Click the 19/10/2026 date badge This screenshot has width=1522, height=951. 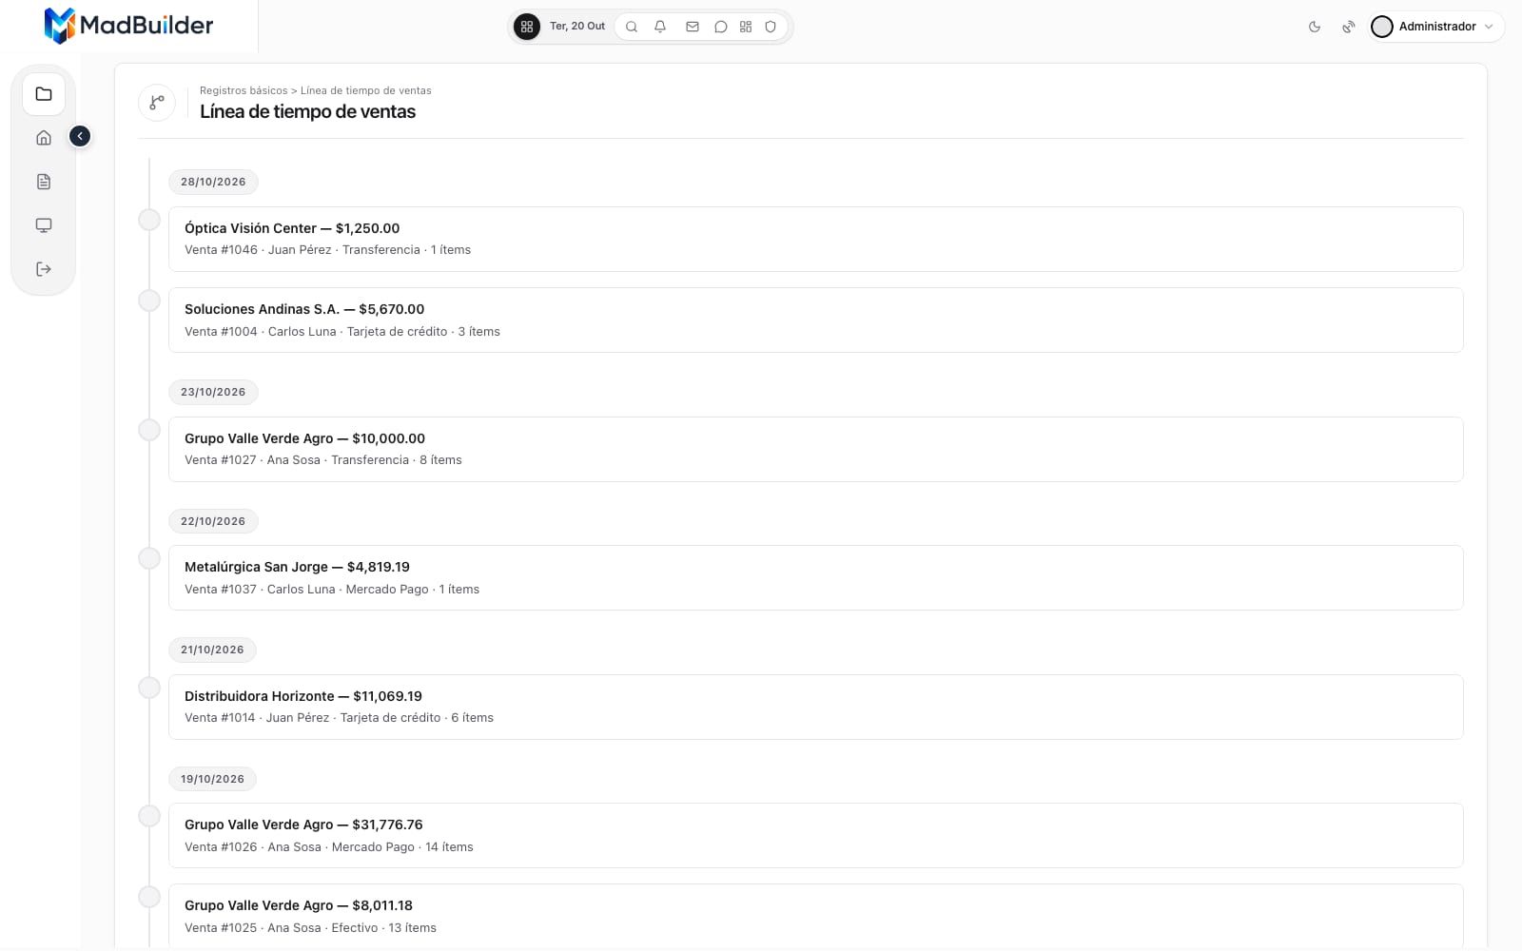[x=212, y=779]
